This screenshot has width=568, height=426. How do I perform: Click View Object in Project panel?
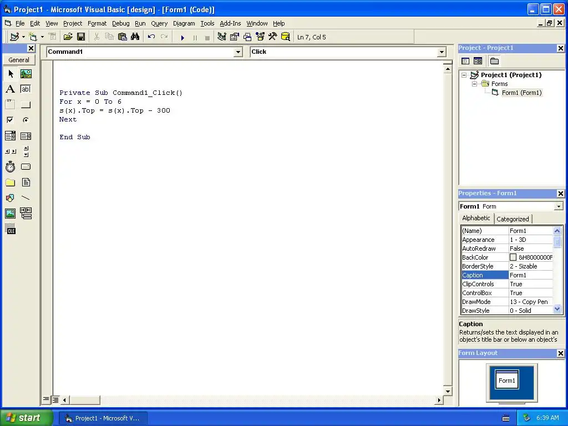pyautogui.click(x=478, y=61)
